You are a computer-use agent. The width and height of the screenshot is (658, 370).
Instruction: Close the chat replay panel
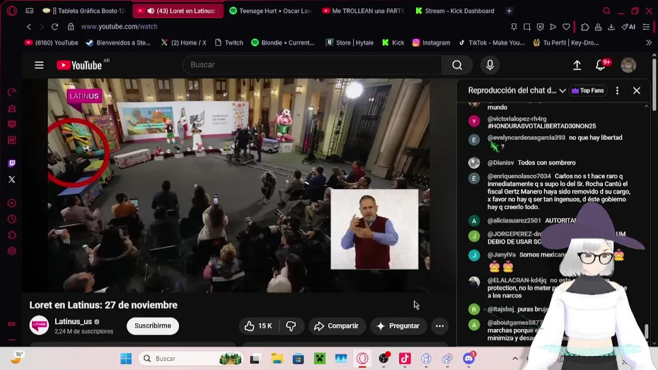pyautogui.click(x=636, y=90)
